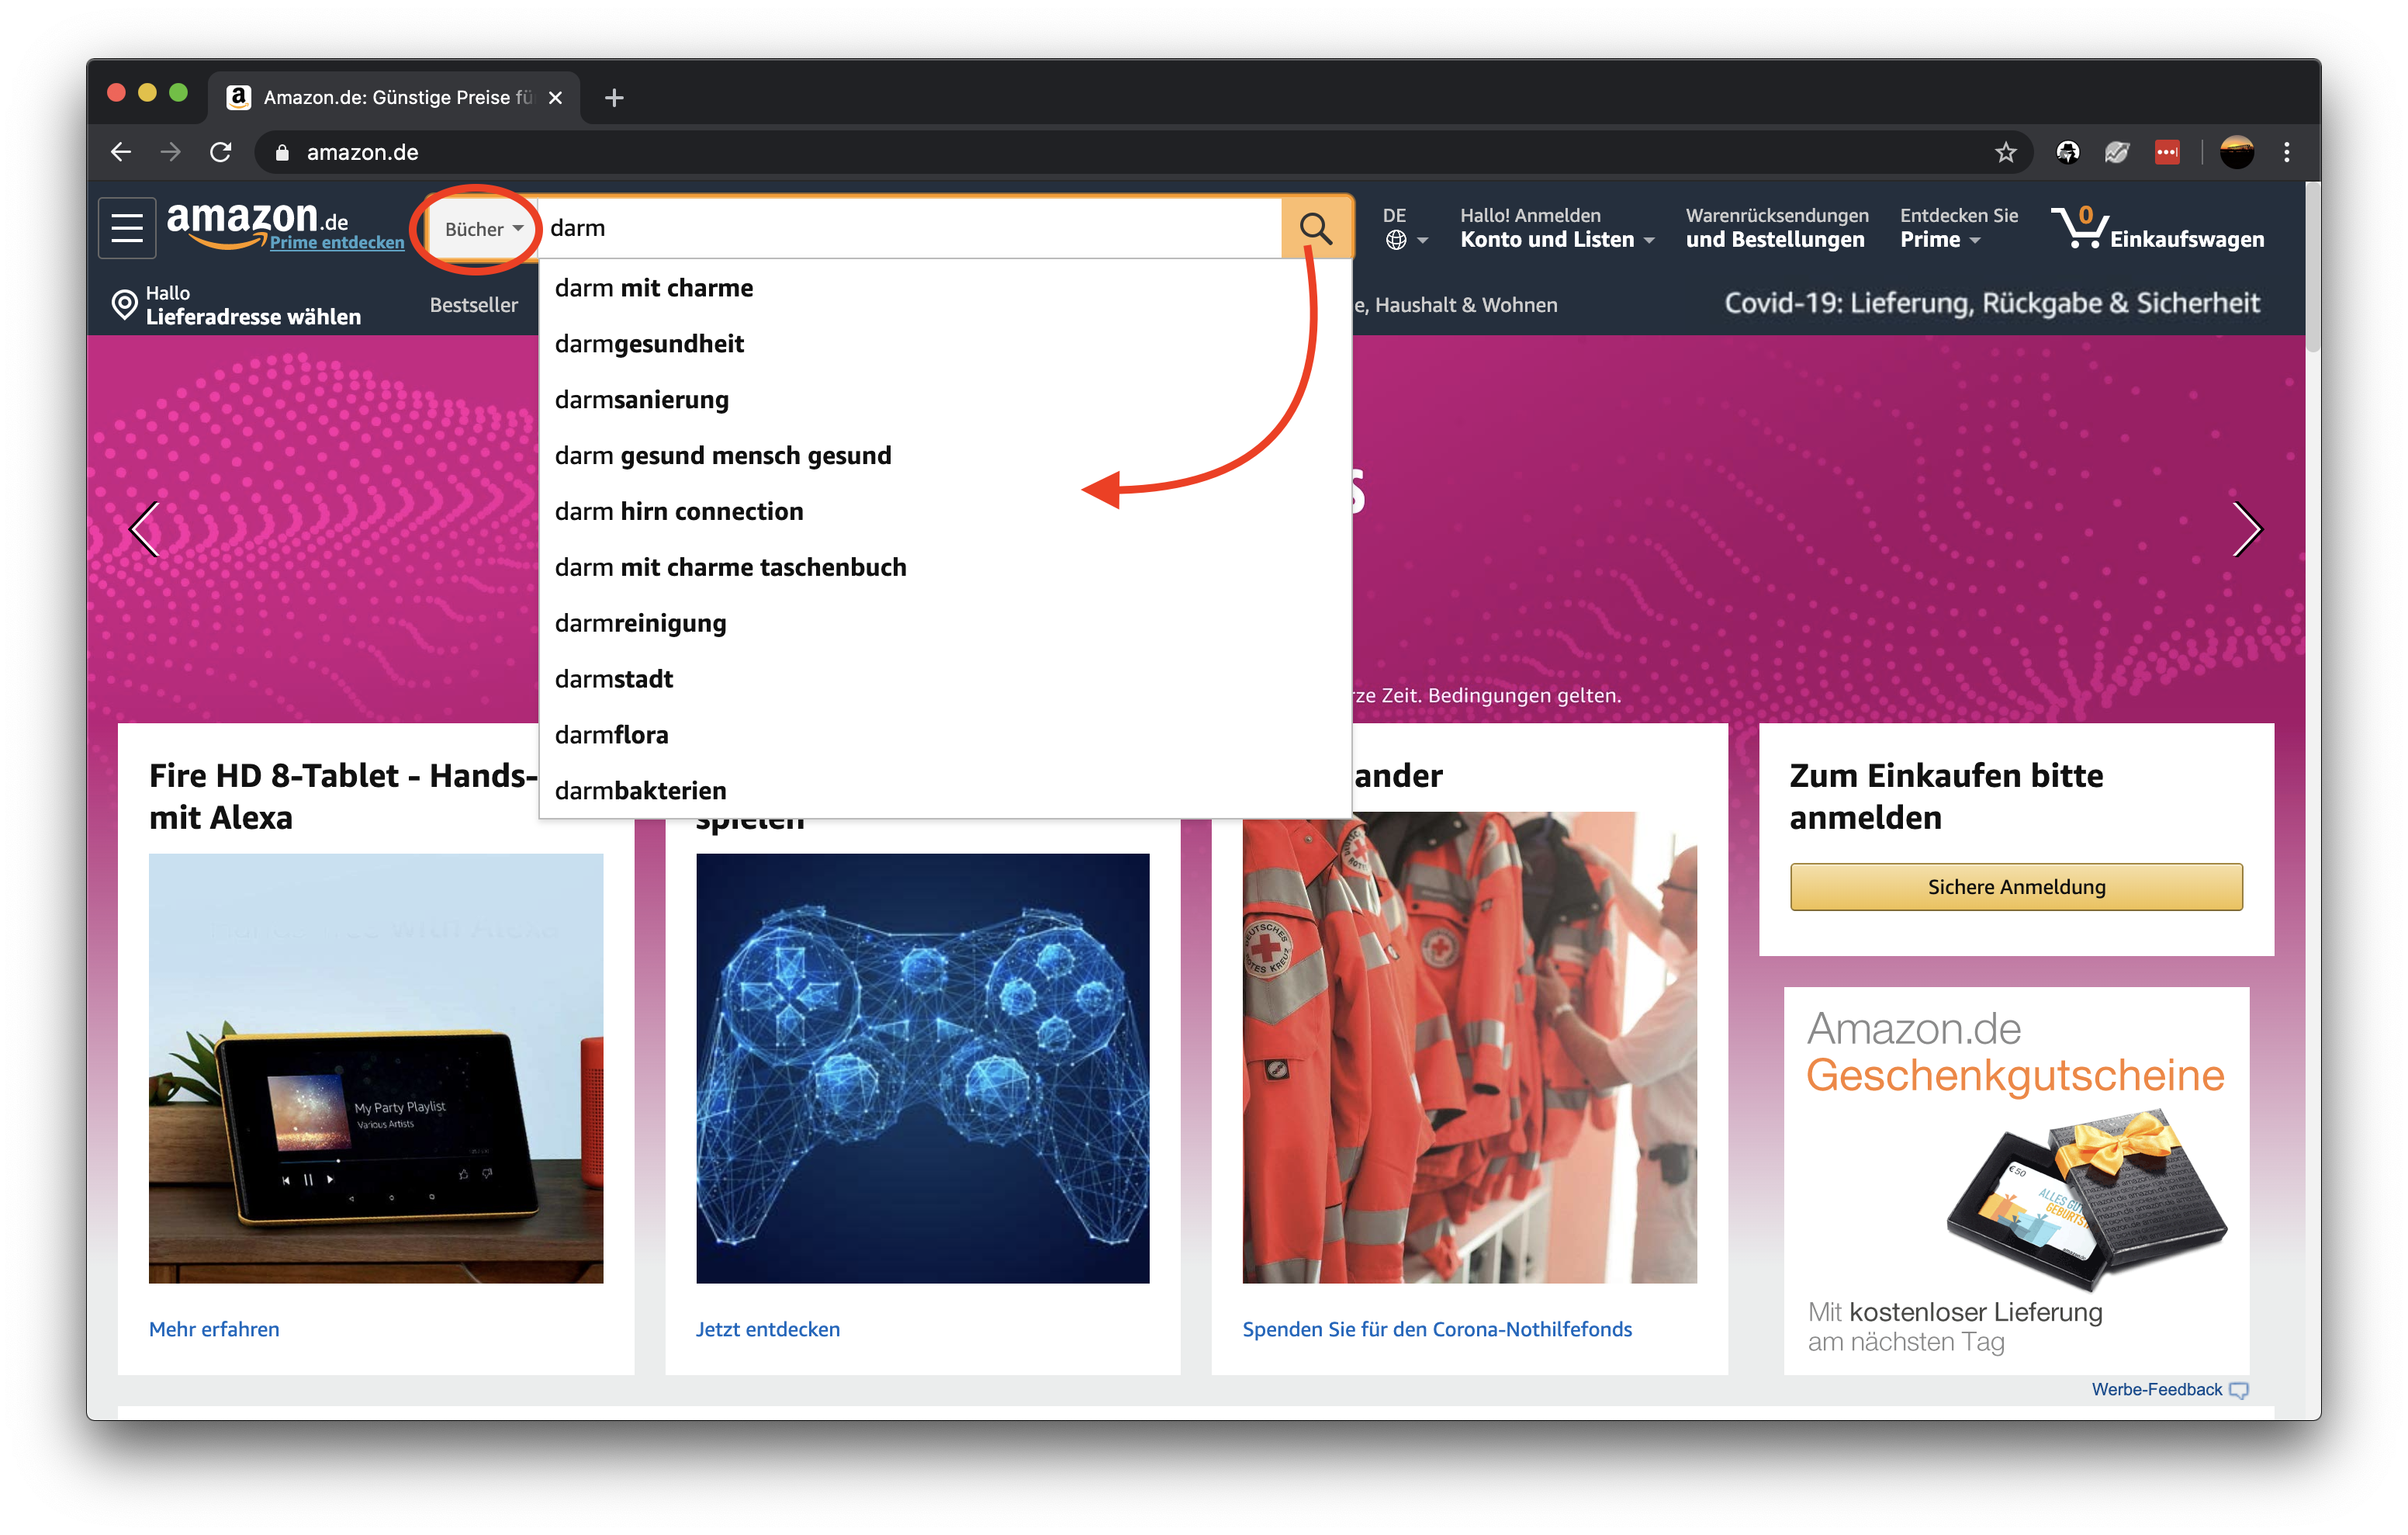The height and width of the screenshot is (1535, 2408).
Task: Go back with the browser back arrow
Action: (x=121, y=152)
